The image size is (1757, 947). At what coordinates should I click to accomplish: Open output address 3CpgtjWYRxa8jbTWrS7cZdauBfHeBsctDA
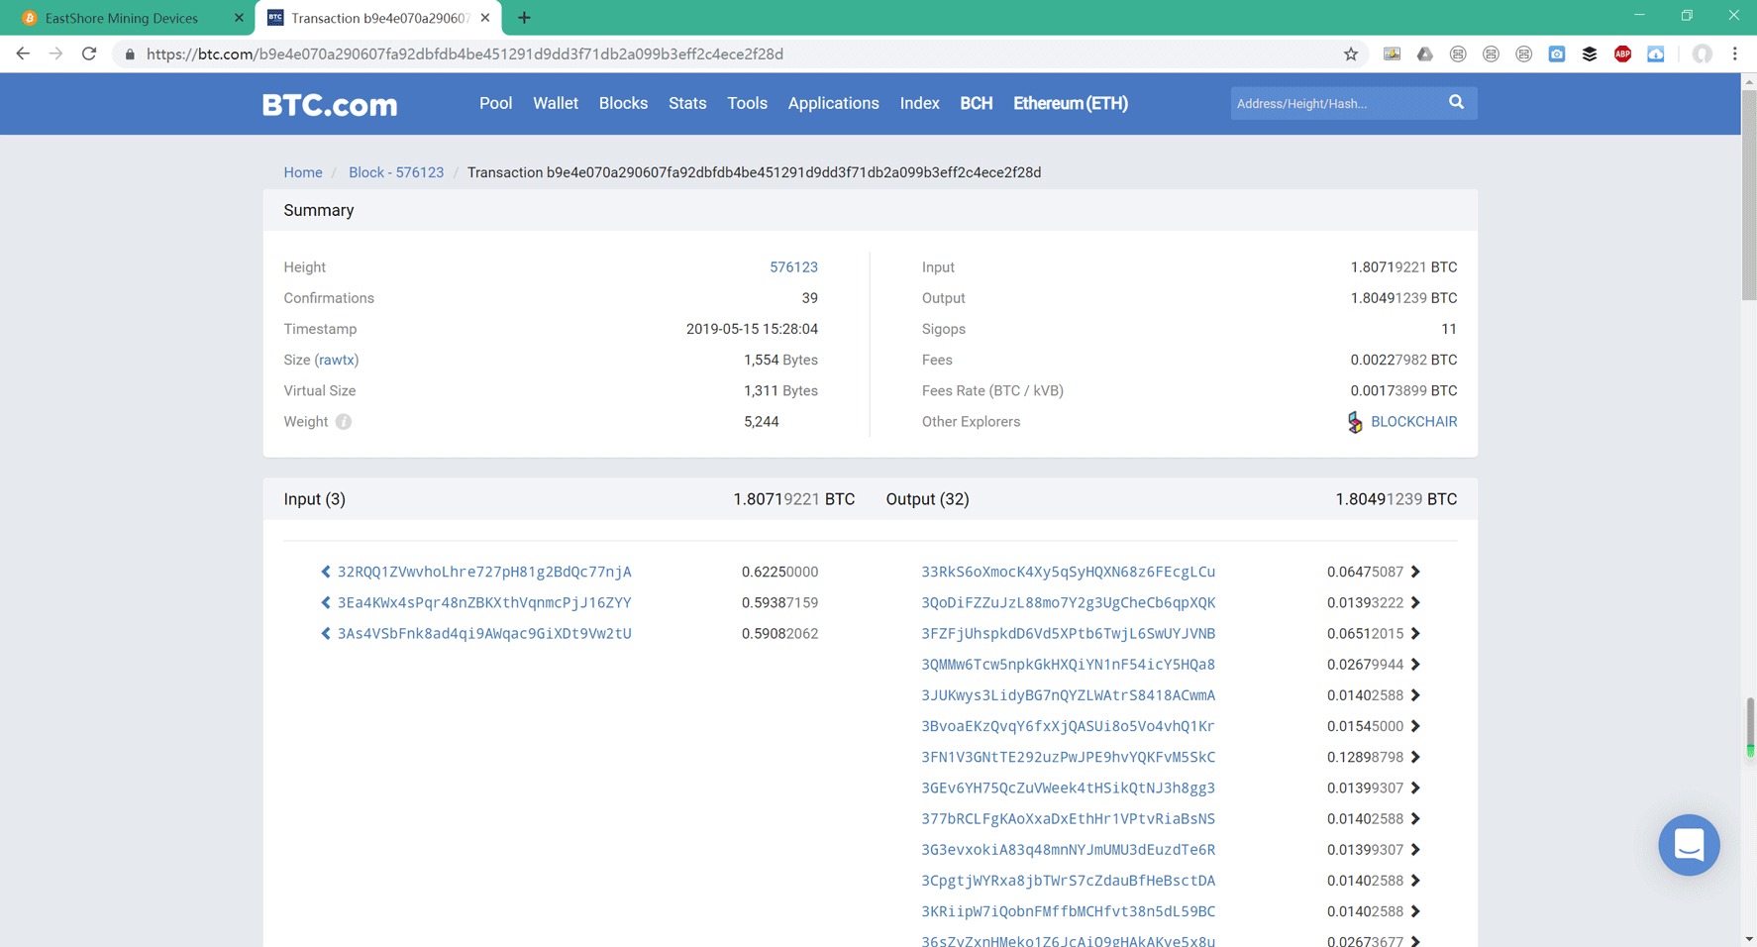click(1068, 881)
